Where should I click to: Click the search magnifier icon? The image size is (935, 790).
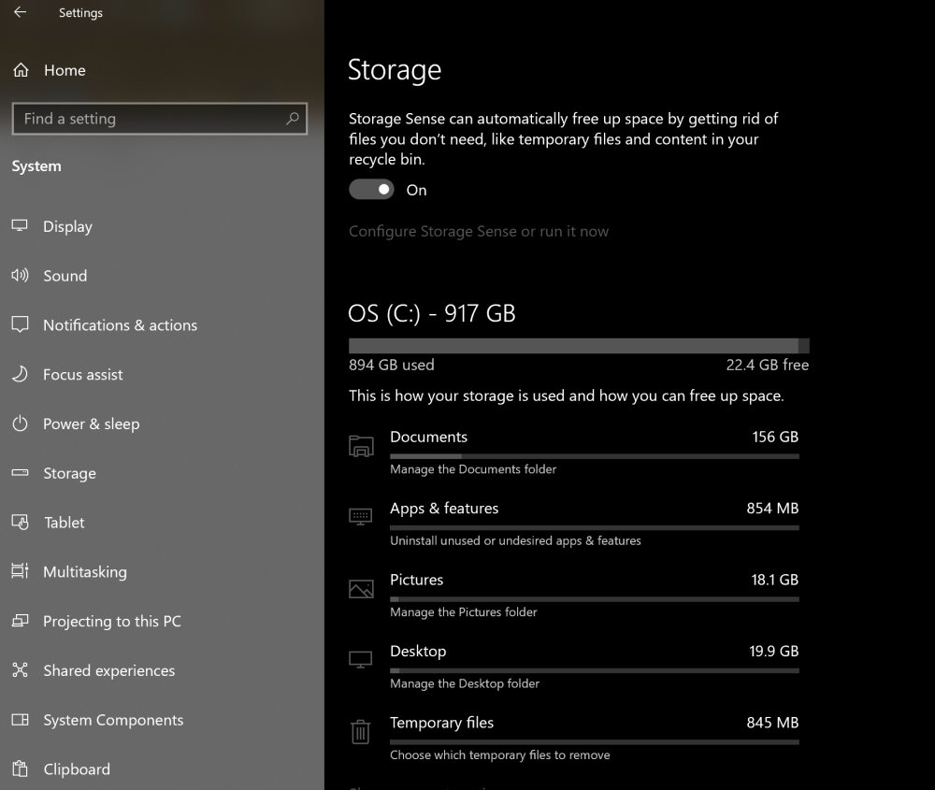[293, 119]
